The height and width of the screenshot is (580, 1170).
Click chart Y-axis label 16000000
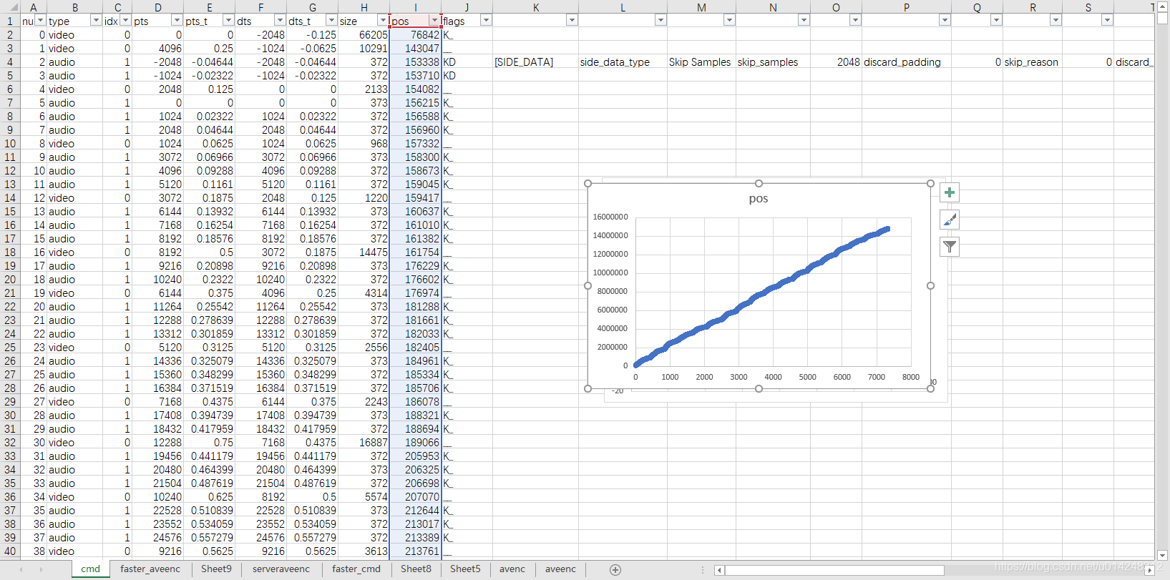click(x=610, y=217)
